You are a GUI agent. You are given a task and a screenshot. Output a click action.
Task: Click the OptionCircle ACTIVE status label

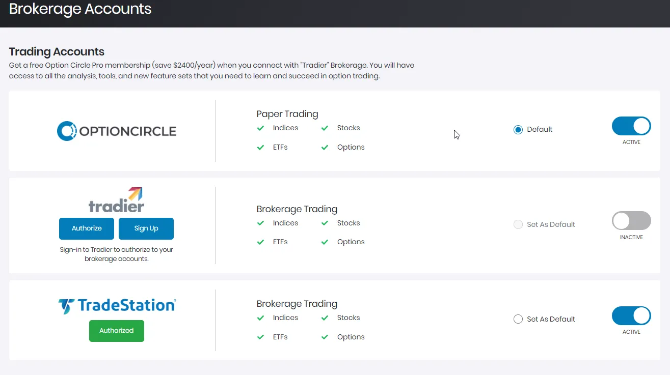pyautogui.click(x=631, y=142)
